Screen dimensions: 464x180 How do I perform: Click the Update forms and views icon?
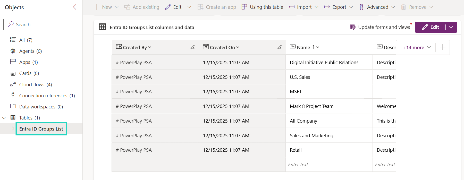coord(352,27)
